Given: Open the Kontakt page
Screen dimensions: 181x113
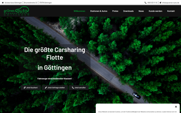Looking at the screenshot, I should tap(171, 11).
